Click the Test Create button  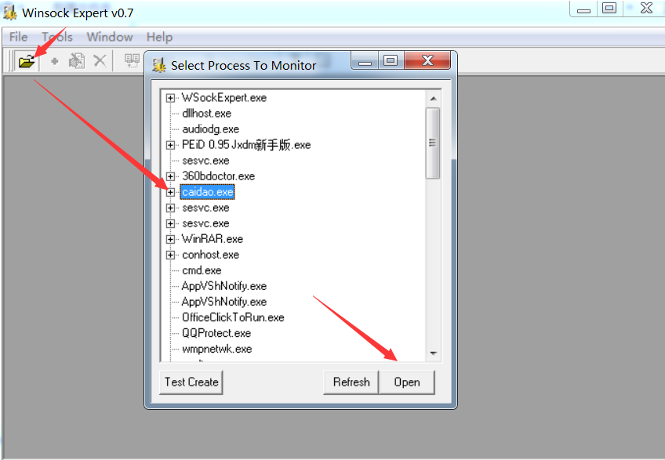point(191,382)
